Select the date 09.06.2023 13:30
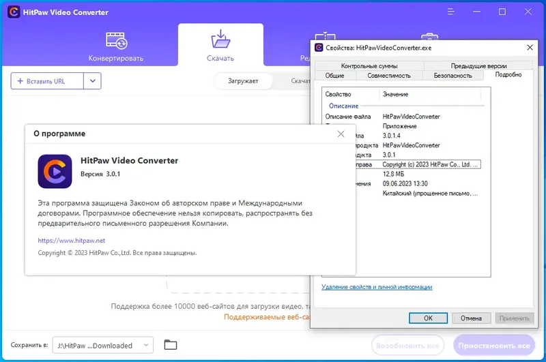Image resolution: width=546 pixels, height=362 pixels. 405,183
